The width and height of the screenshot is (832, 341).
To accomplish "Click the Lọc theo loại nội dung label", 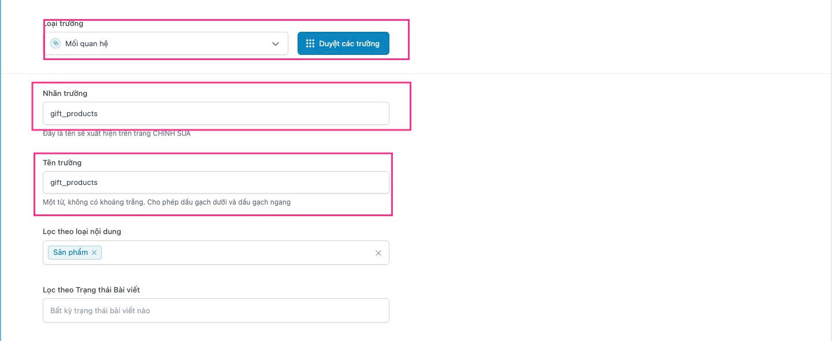I will pyautogui.click(x=81, y=232).
